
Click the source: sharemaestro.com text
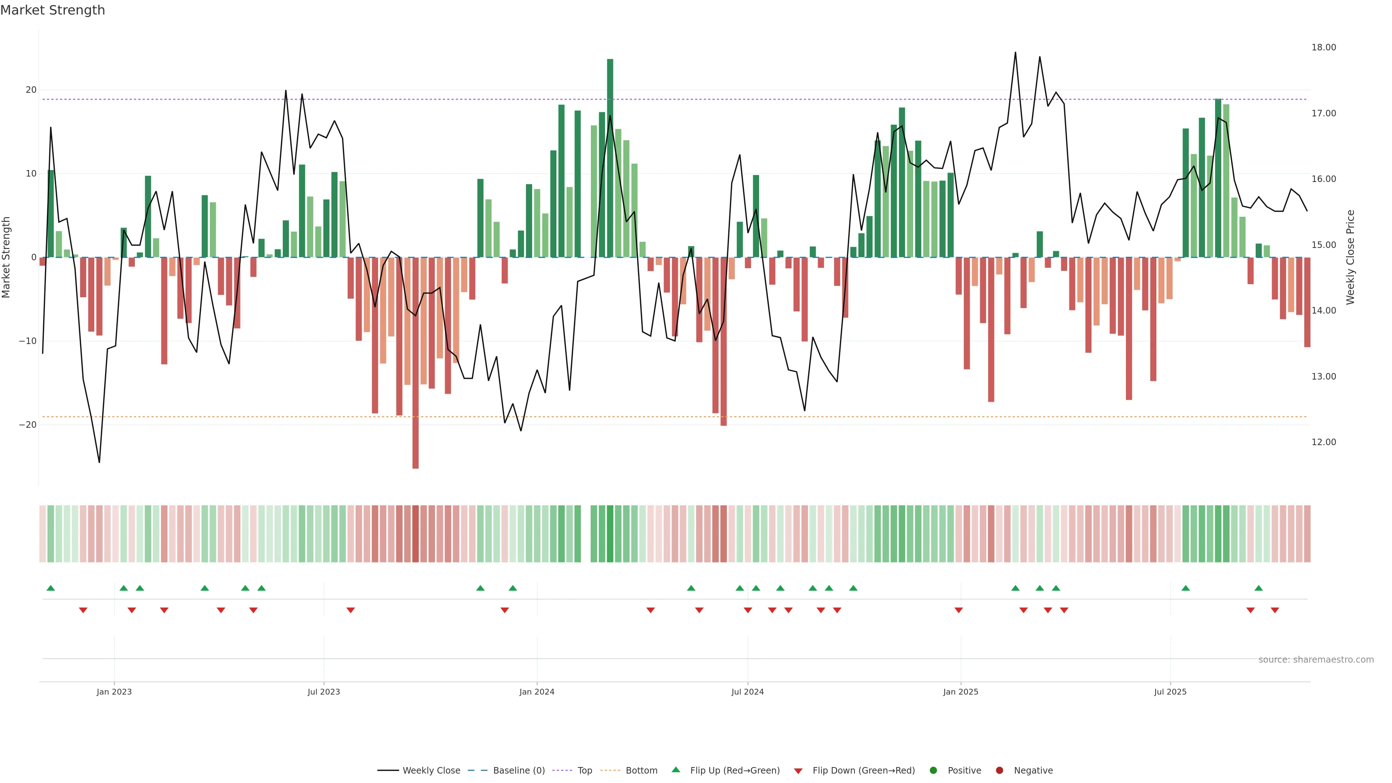pos(1316,660)
